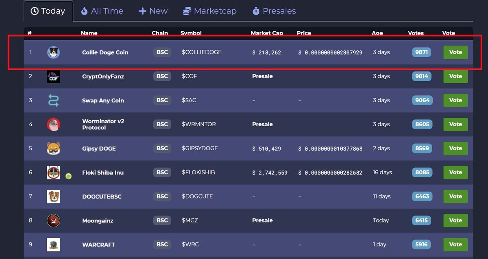Click the BSC chain badge for Moongainz
The width and height of the screenshot is (488, 259).
[162, 220]
